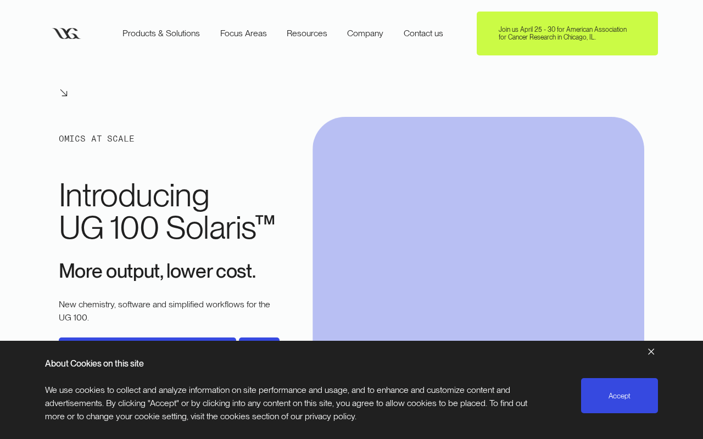Open the Resources menu
Image resolution: width=703 pixels, height=439 pixels.
(307, 33)
